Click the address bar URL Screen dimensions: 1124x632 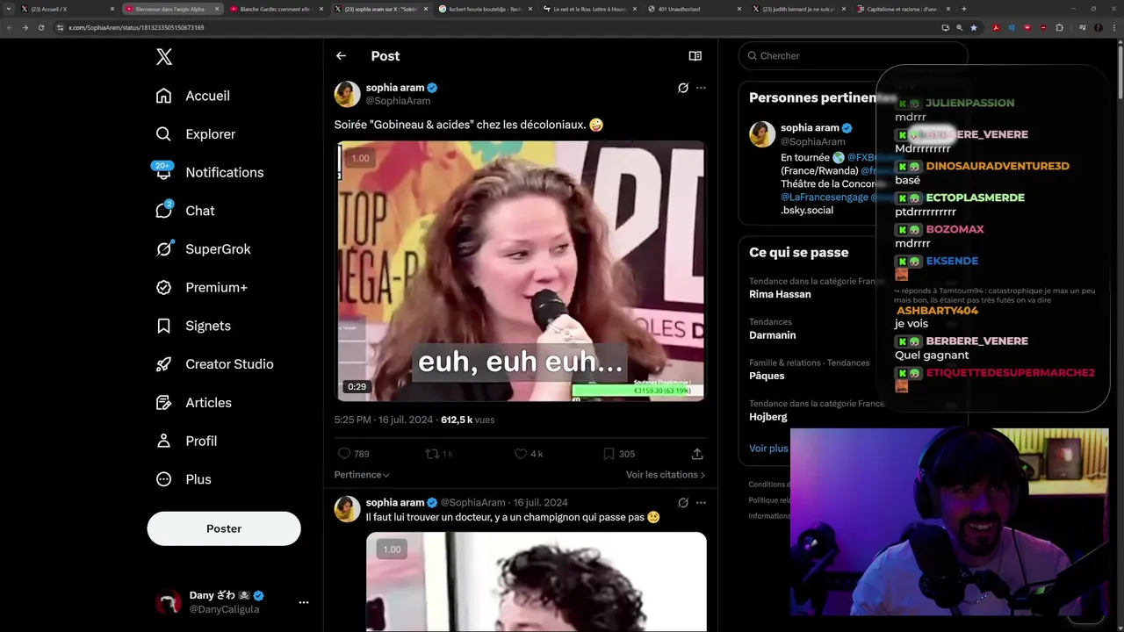pos(136,27)
